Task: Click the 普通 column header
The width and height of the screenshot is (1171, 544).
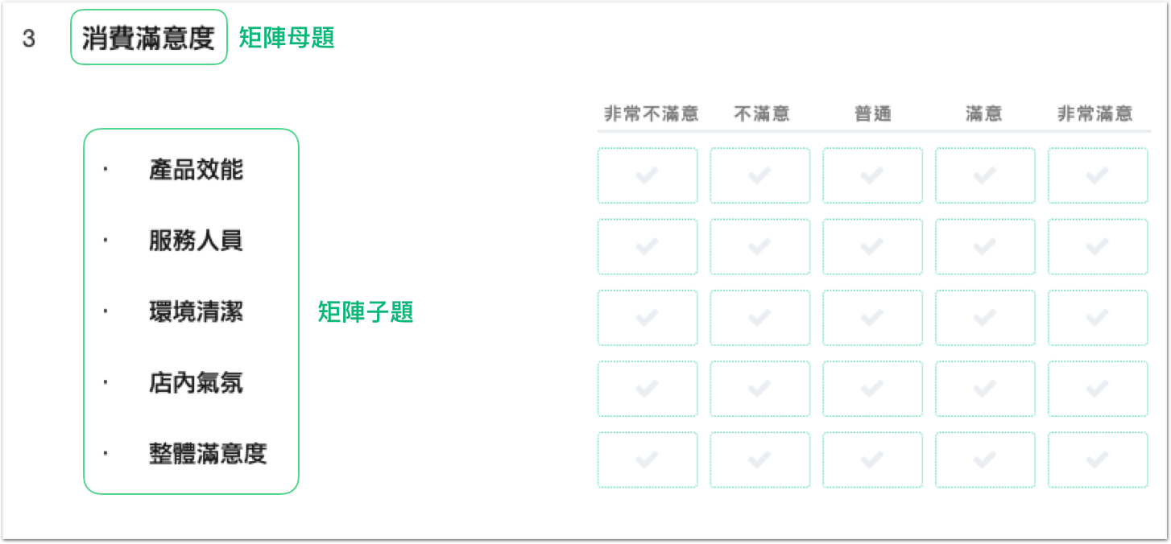Action: (x=873, y=114)
